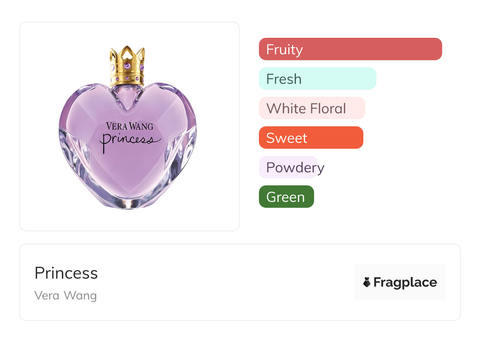Click the bottle's left glass shoulder
This screenshot has width=480, height=340.
coord(79,98)
